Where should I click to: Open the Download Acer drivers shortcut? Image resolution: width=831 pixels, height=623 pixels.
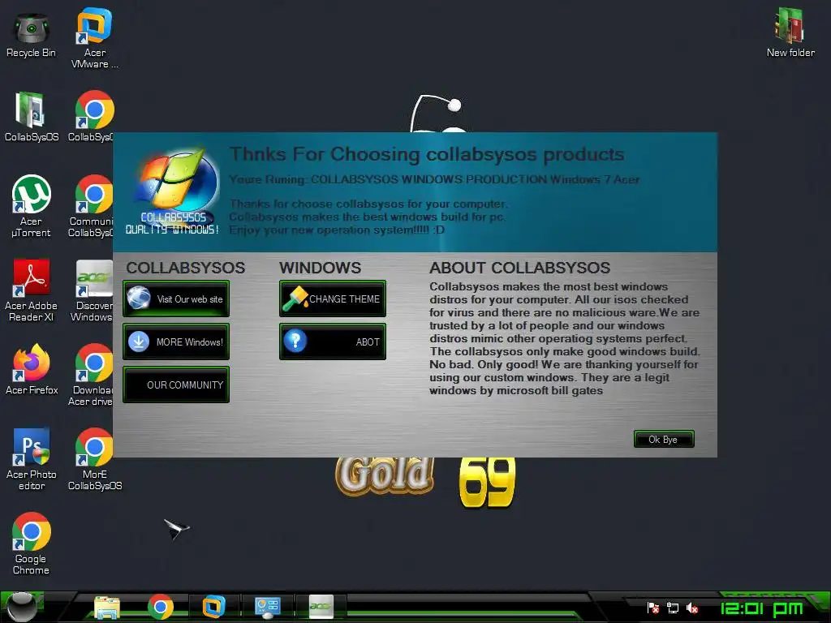pyautogui.click(x=91, y=375)
